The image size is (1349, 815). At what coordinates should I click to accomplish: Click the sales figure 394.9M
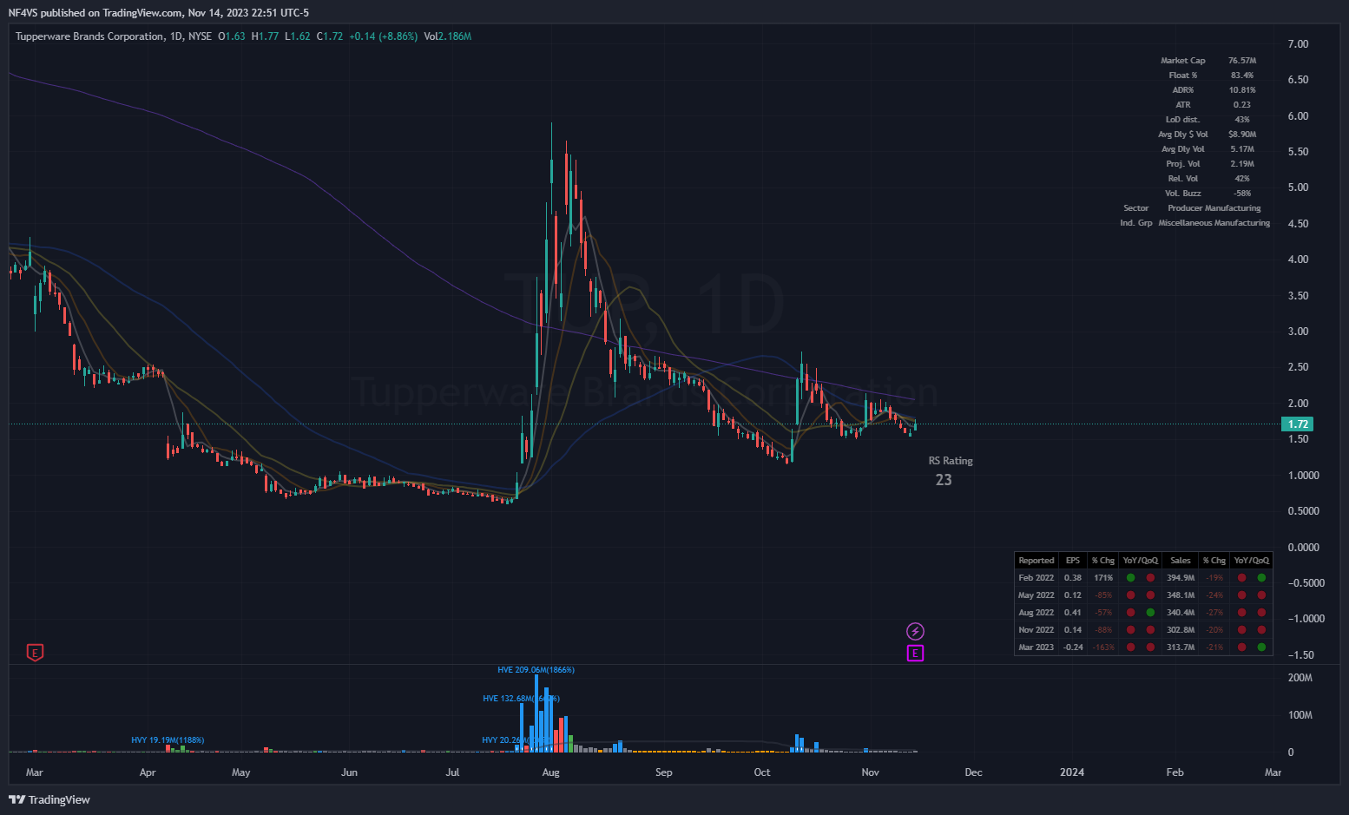(x=1181, y=578)
